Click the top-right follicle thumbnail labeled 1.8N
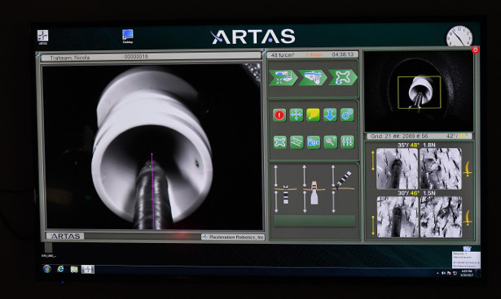 [440, 168]
